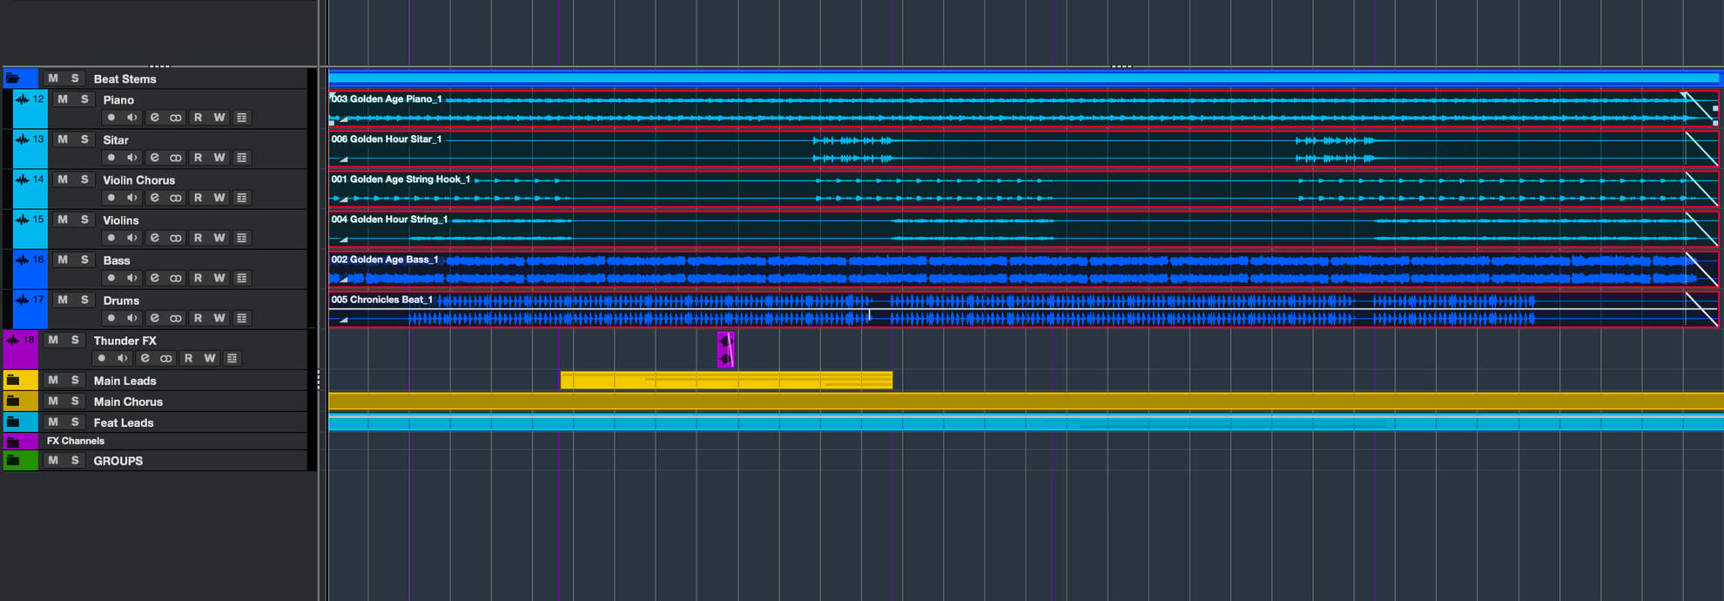The height and width of the screenshot is (601, 1724).
Task: Click the FX Channels folder label
Action: click(x=76, y=441)
